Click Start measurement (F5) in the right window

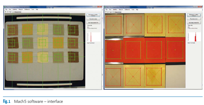(x=194, y=22)
